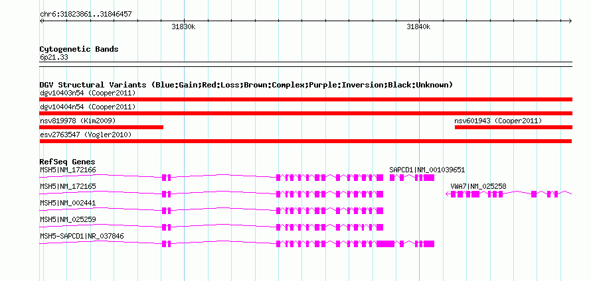Viewport: 591px width, 281px height.
Task: Click the SAPCD1|NM_001039651 transcript label
Action: (x=427, y=170)
